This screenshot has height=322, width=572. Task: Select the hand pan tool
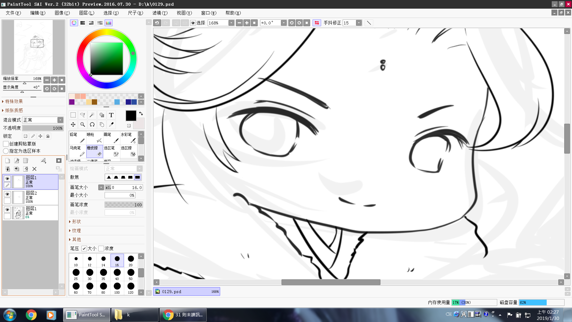click(x=102, y=125)
